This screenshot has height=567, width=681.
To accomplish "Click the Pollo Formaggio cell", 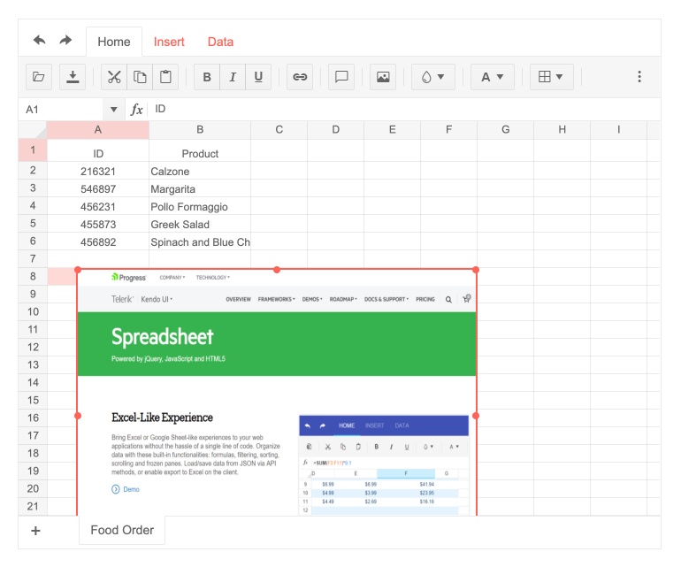I will click(x=200, y=206).
